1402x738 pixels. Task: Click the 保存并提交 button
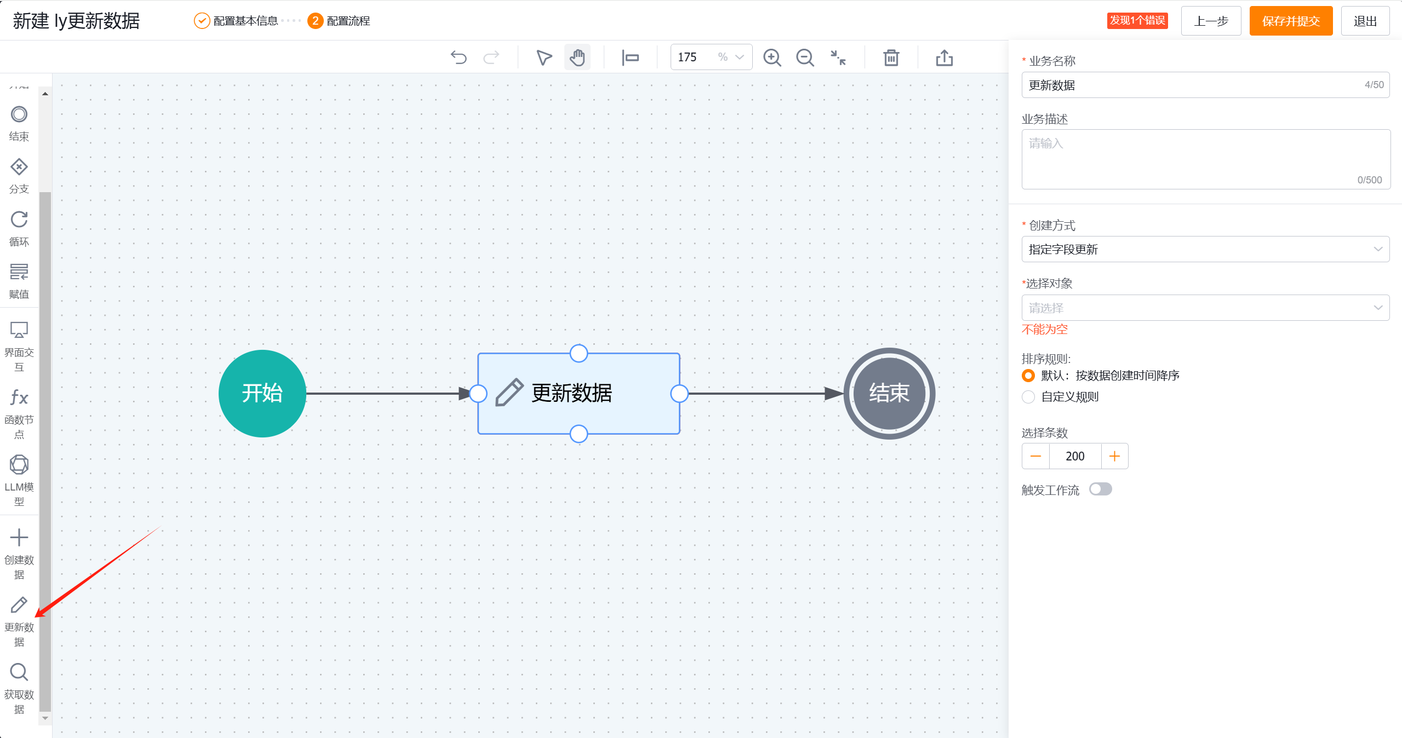pos(1290,21)
